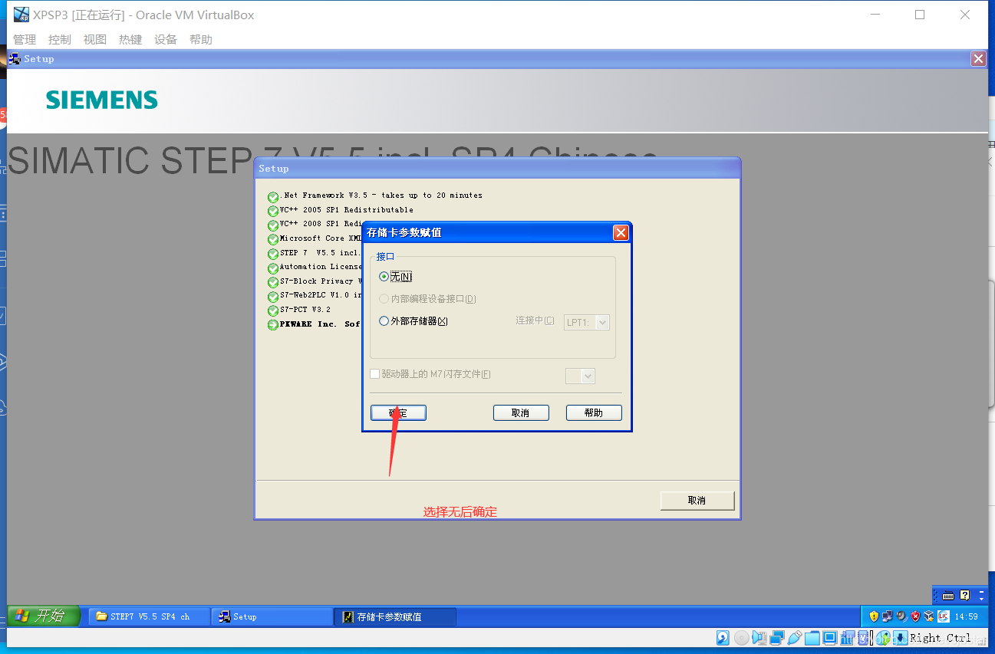Activate the 存储卡参数赋值 taskbar button
The height and width of the screenshot is (654, 995).
pyautogui.click(x=395, y=616)
